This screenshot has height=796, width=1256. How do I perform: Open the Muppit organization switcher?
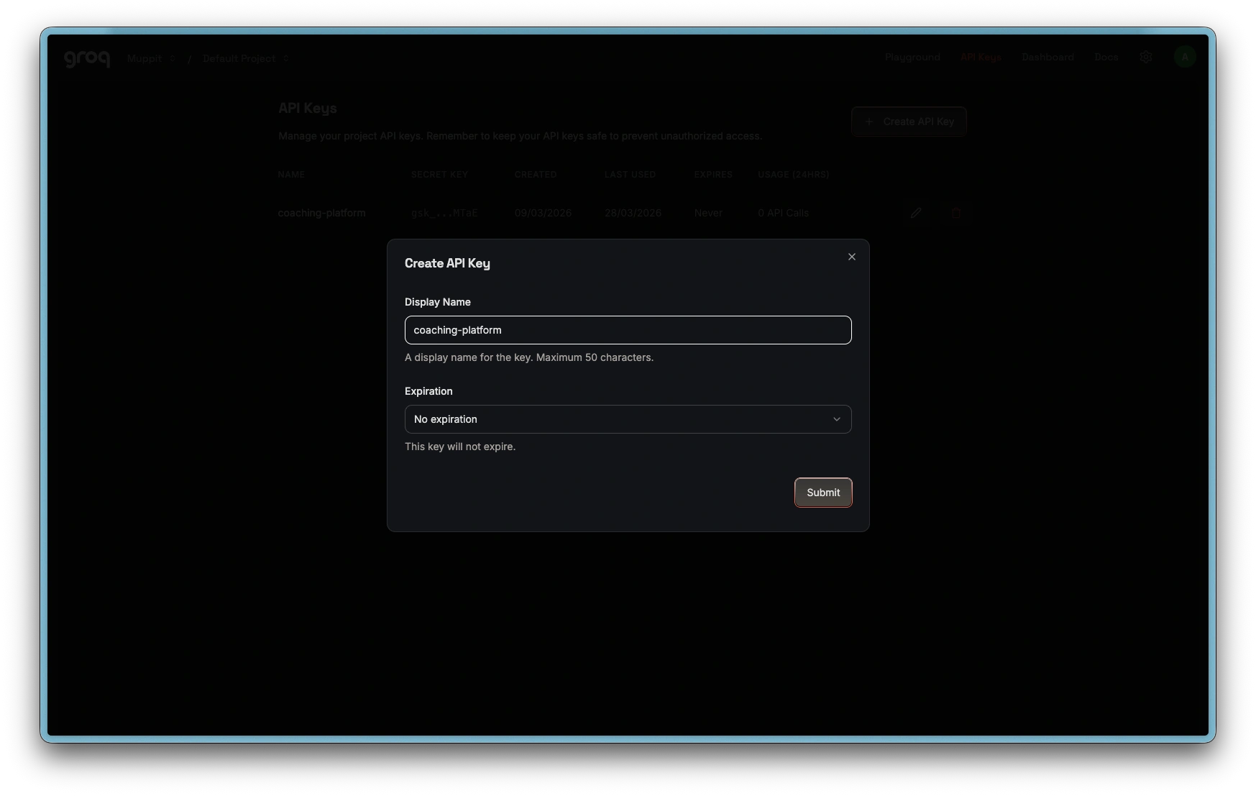[151, 58]
